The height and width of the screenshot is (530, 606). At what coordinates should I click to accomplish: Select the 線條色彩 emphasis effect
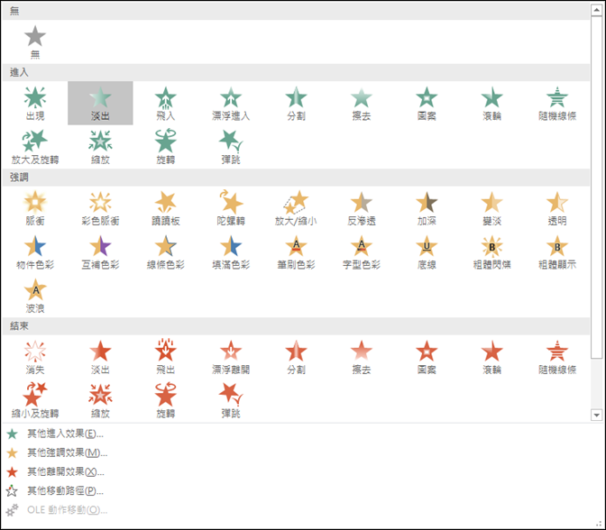point(165,251)
